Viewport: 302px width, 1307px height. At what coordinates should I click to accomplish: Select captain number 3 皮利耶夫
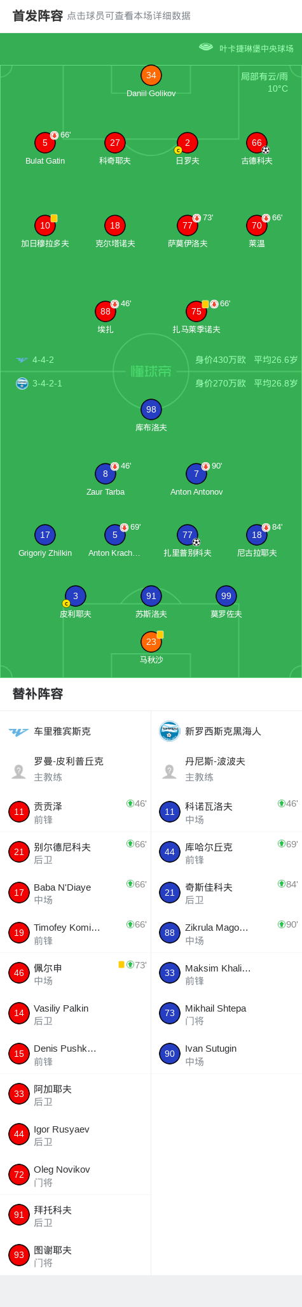[75, 596]
